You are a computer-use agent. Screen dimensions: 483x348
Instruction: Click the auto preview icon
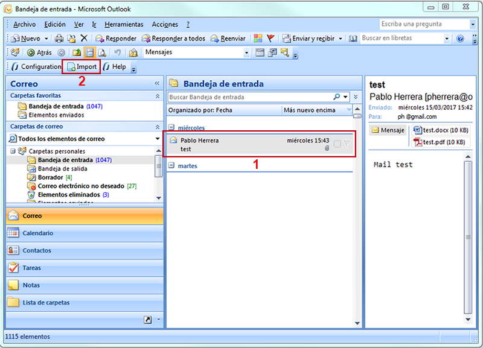285,52
